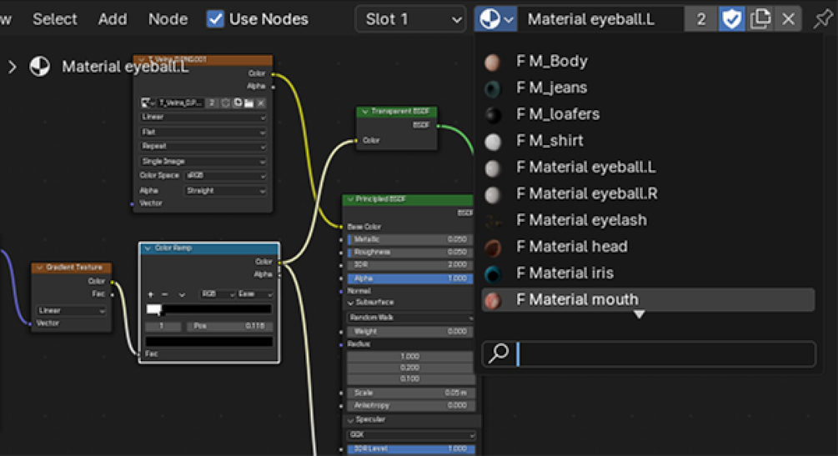This screenshot has width=838, height=456.
Task: Select F Material eyelash preview icon
Action: coord(492,221)
